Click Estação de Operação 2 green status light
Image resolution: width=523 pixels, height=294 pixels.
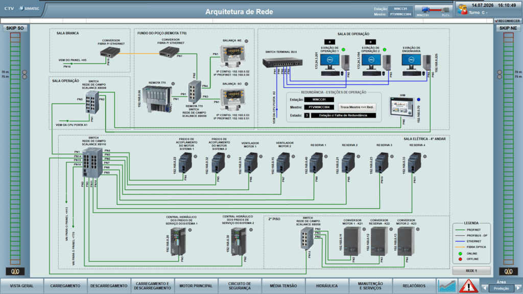pos(385,50)
